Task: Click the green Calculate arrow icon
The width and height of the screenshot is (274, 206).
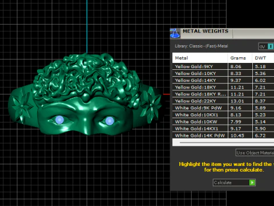Action: pyautogui.click(x=252, y=183)
